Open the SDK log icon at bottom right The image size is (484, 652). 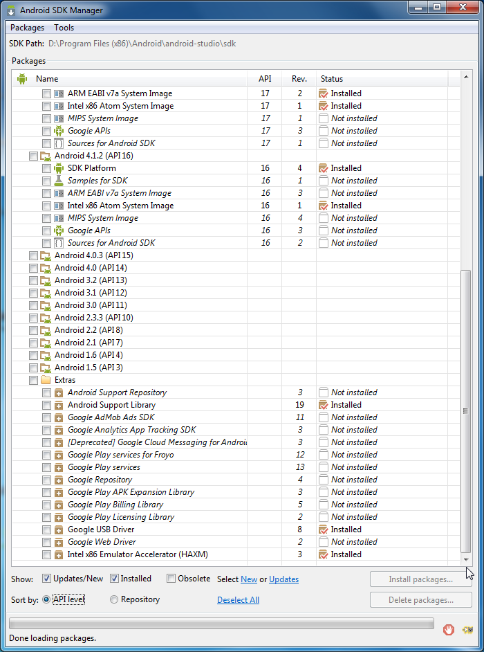click(x=467, y=630)
